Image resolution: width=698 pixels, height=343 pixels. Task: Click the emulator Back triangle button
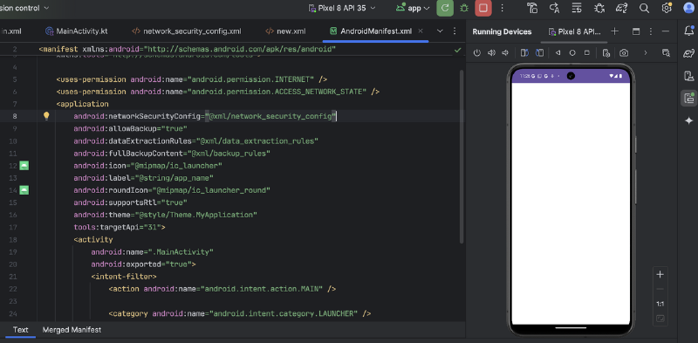[558, 53]
